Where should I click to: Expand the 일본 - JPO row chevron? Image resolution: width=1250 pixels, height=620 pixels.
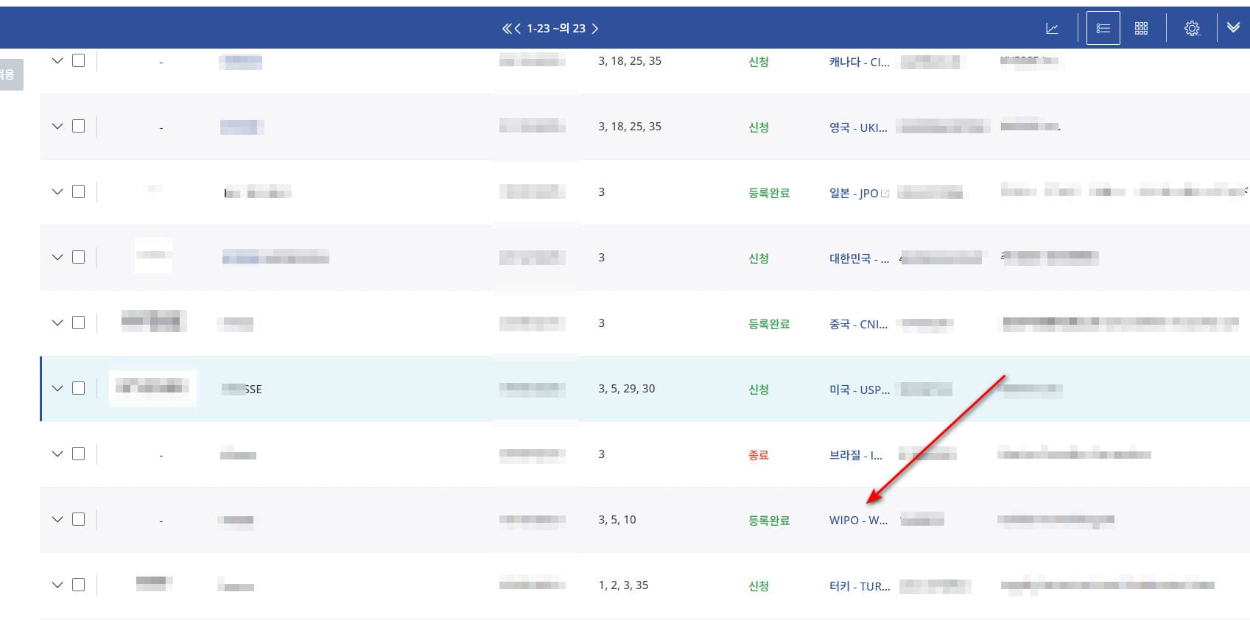pos(57,191)
